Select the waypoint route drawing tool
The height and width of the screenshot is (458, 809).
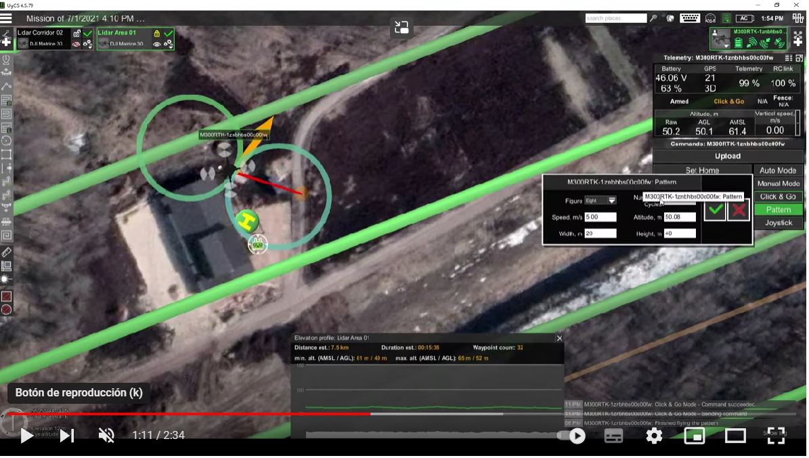6,86
